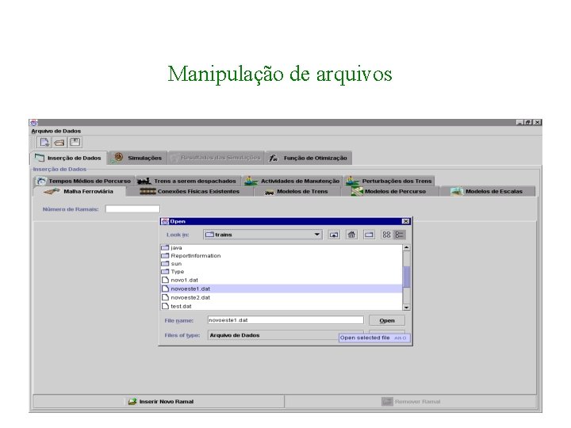Click the Open button in dialog
Screen dimensions: 571x428
point(387,321)
